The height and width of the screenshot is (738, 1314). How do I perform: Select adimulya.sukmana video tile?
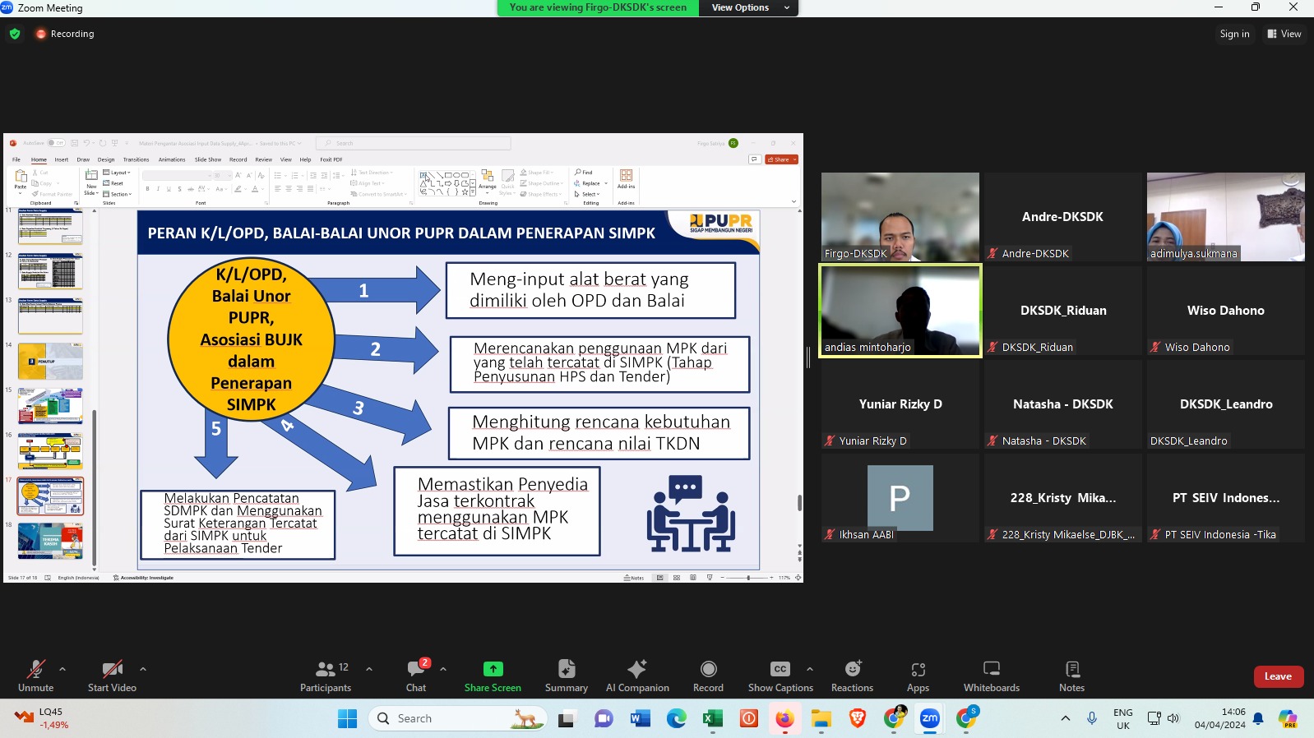1226,217
